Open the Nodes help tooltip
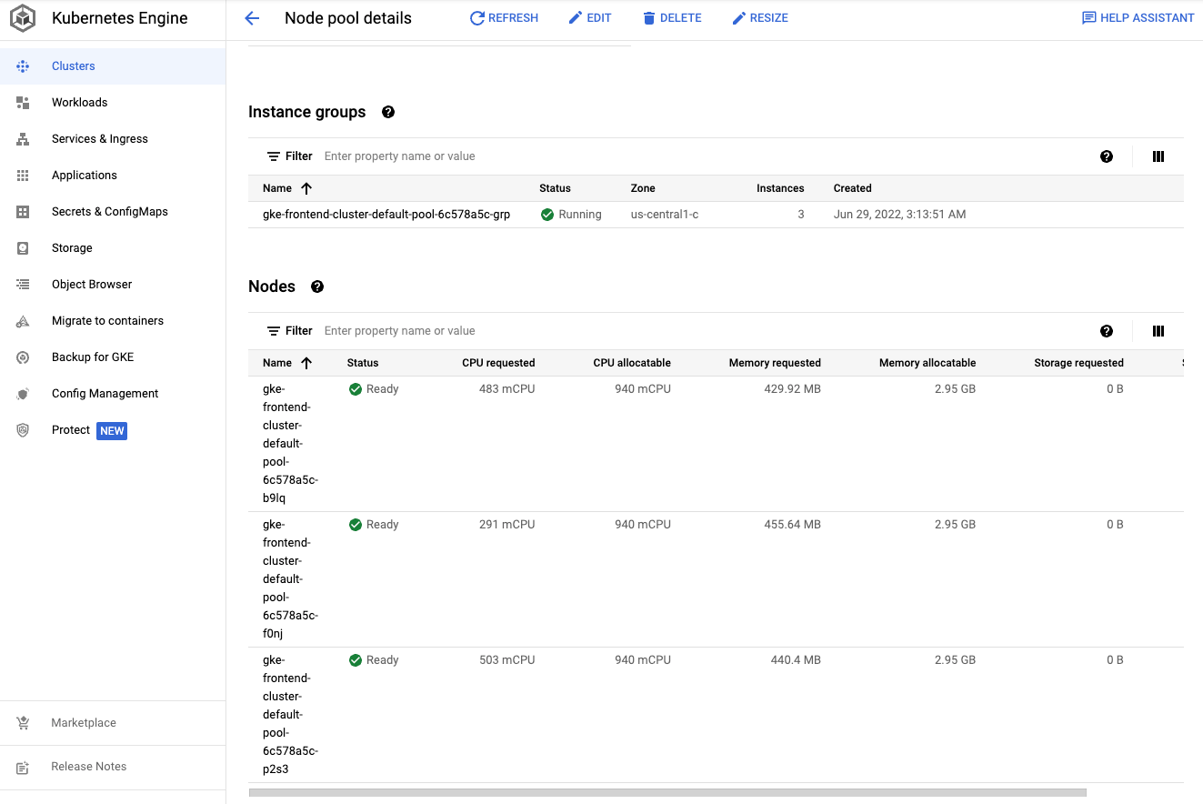The width and height of the screenshot is (1203, 804). (316, 286)
